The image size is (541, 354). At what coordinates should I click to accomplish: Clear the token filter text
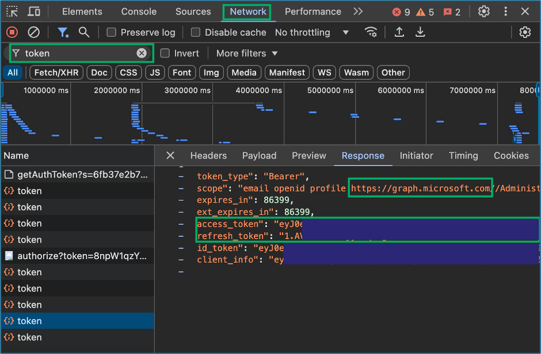pos(142,53)
